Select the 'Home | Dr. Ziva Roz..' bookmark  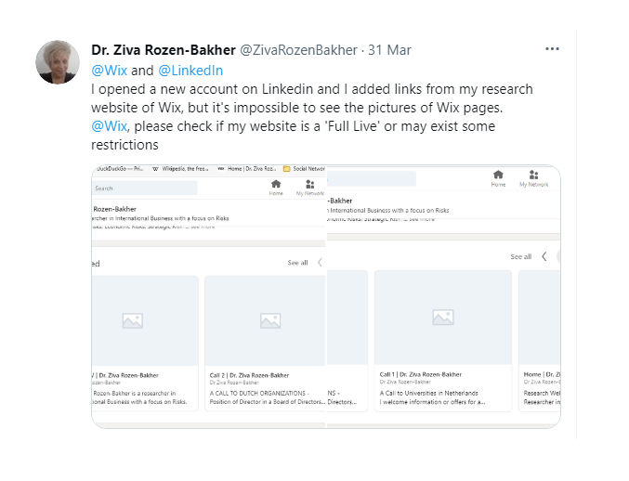coord(247,169)
